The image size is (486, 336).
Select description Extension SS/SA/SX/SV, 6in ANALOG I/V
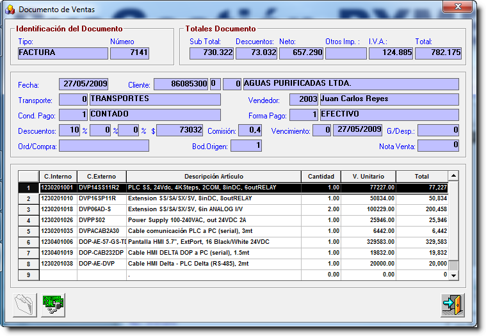[214, 209]
